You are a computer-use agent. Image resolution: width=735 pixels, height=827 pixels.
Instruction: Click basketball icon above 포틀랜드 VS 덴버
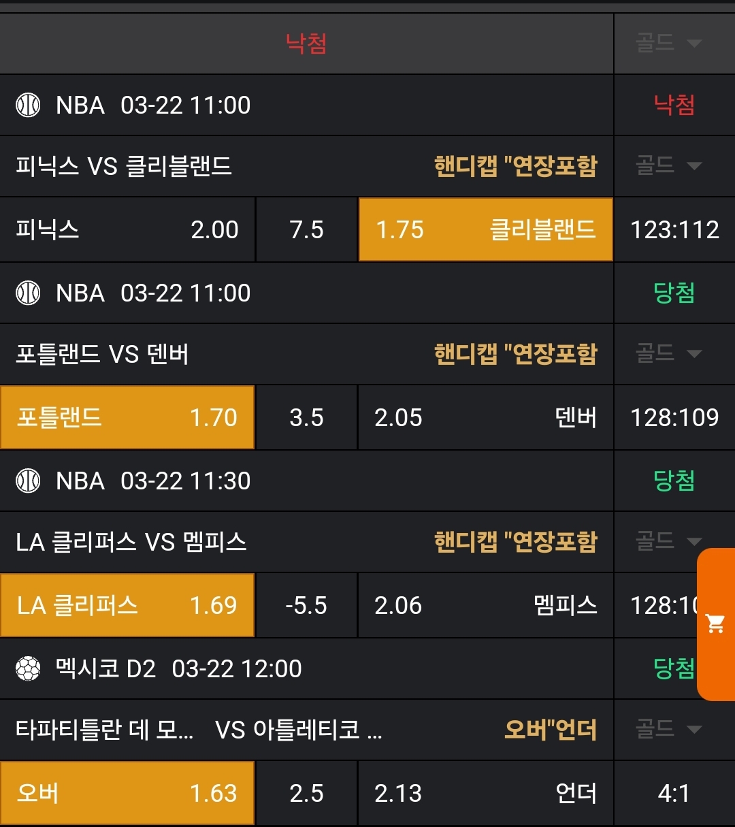tap(28, 293)
